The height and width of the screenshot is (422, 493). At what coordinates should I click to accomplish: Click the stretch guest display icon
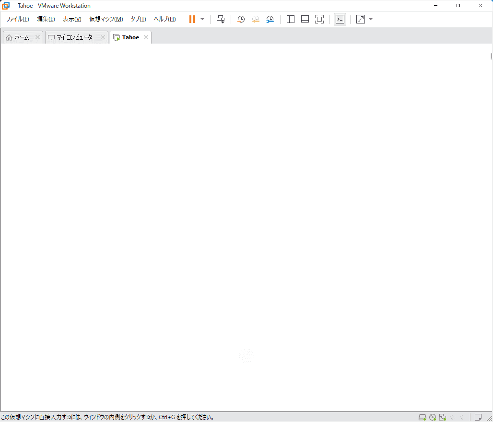tap(361, 19)
